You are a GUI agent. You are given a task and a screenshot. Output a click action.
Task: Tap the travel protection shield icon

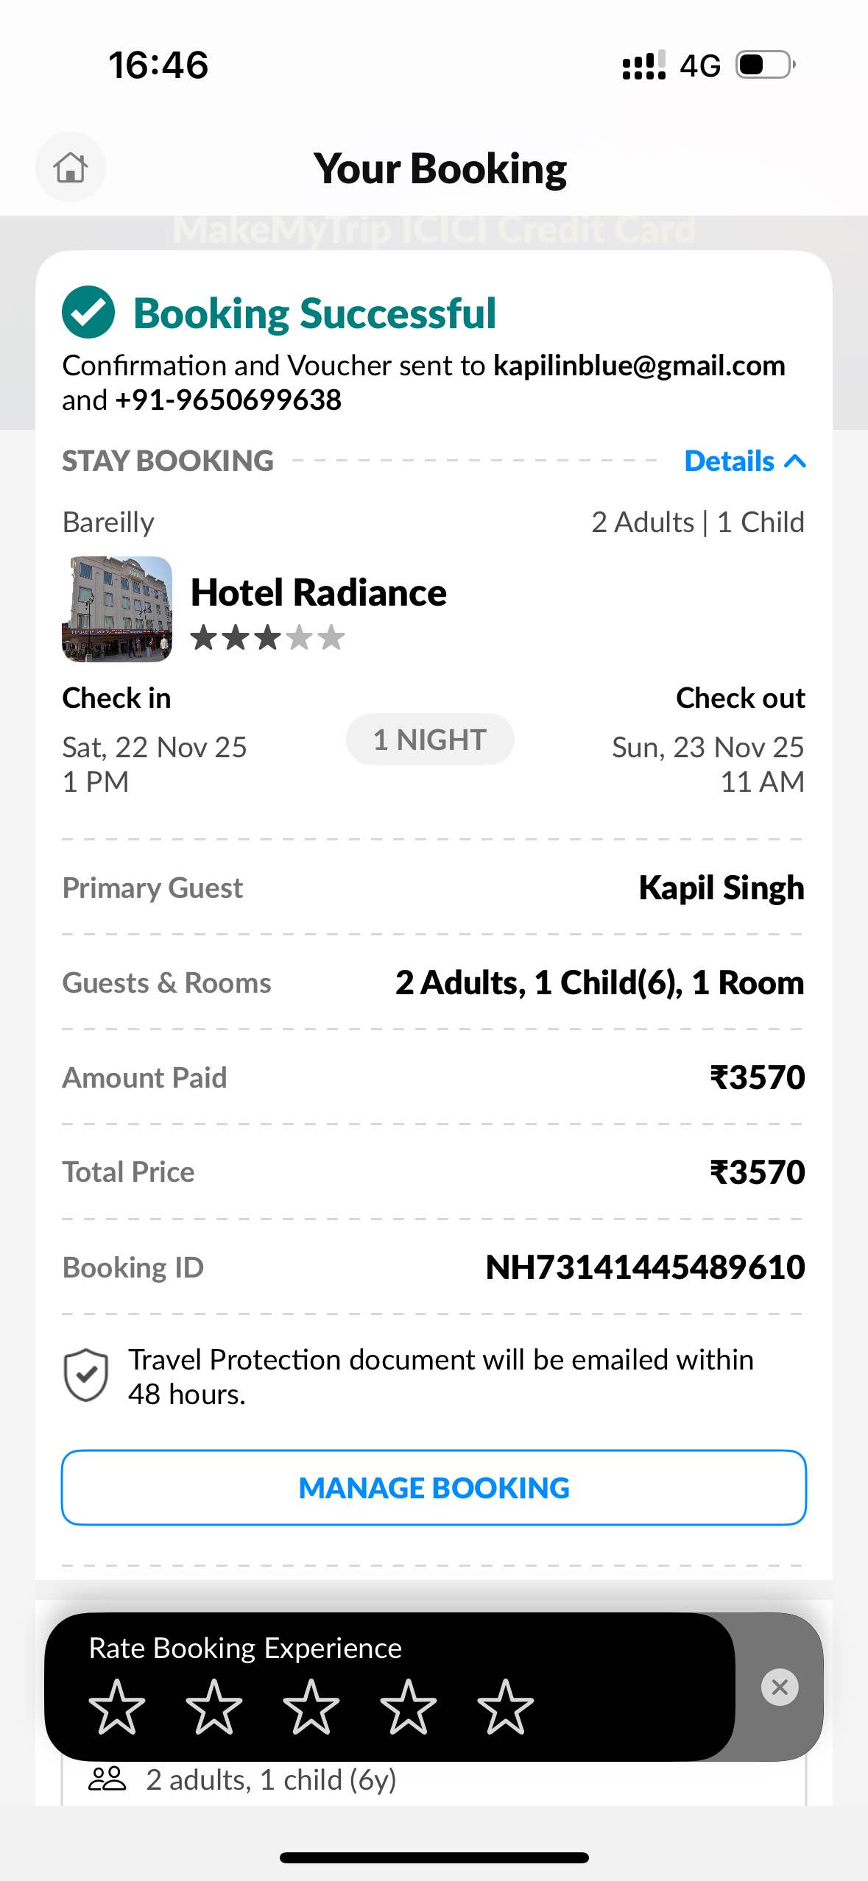point(86,1375)
